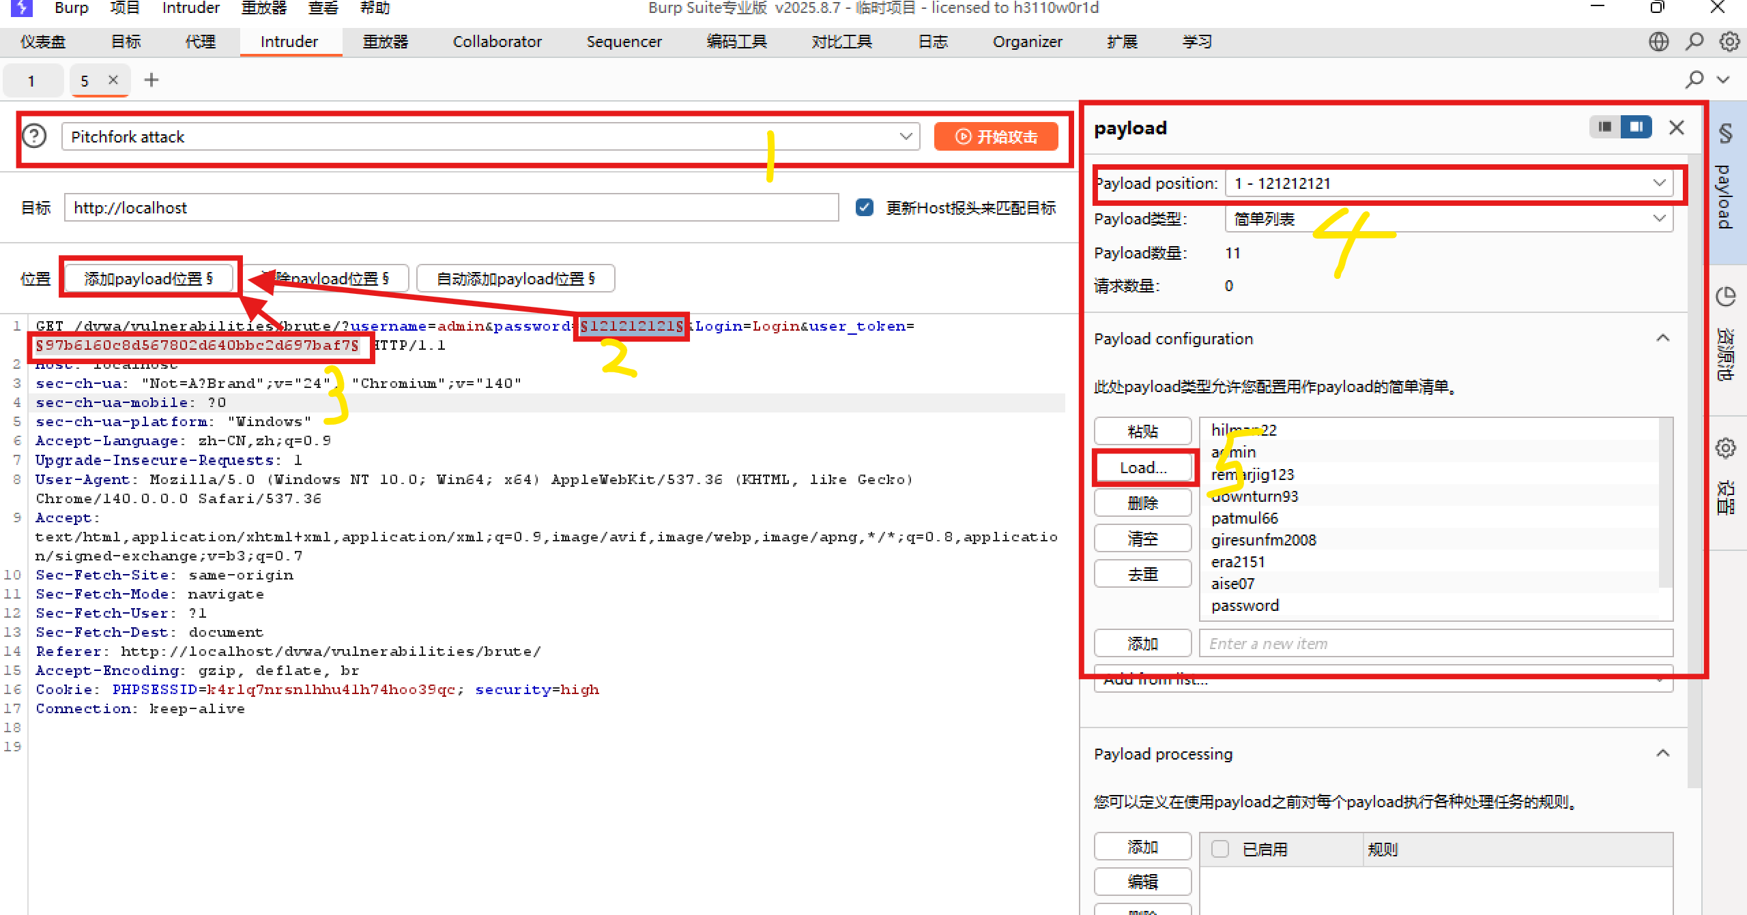
Task: Open the global search magnifier icon
Action: [1694, 42]
